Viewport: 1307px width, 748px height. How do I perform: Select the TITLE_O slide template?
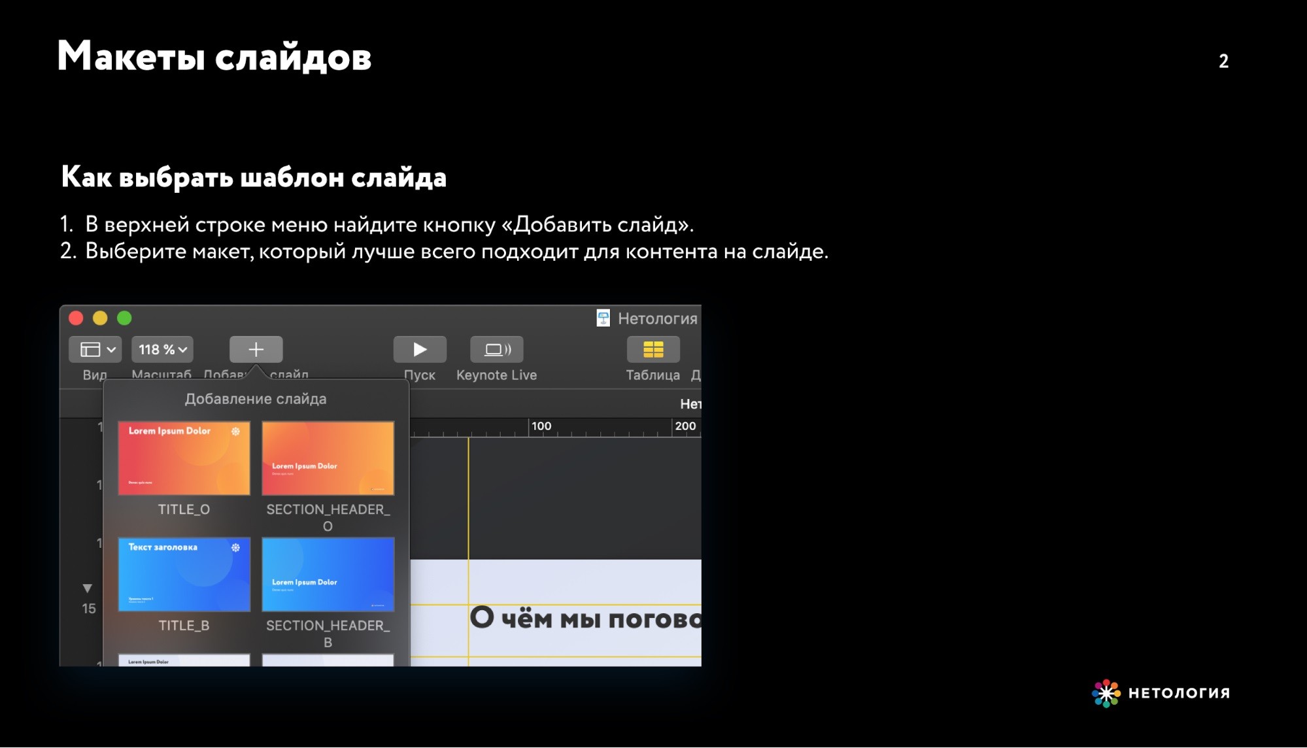point(184,458)
